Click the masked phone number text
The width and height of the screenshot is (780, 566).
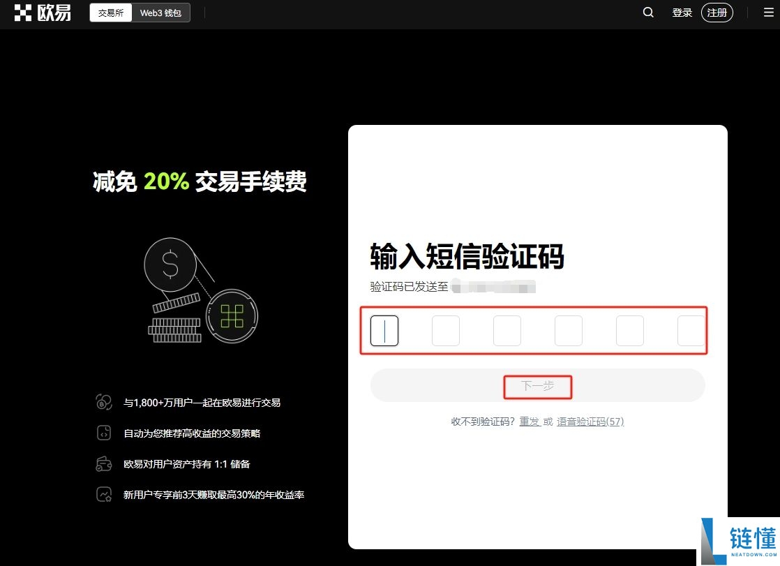point(495,286)
